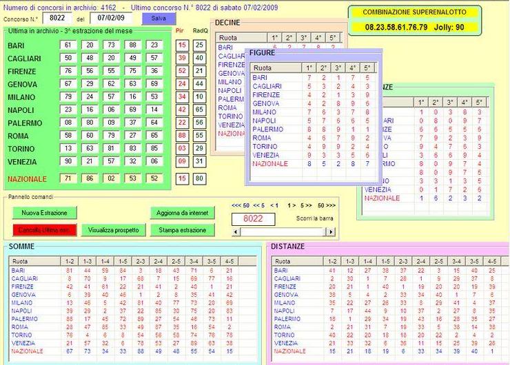Select MILANO first number box 79
Screen dimensions: 510x365
pos(68,96)
